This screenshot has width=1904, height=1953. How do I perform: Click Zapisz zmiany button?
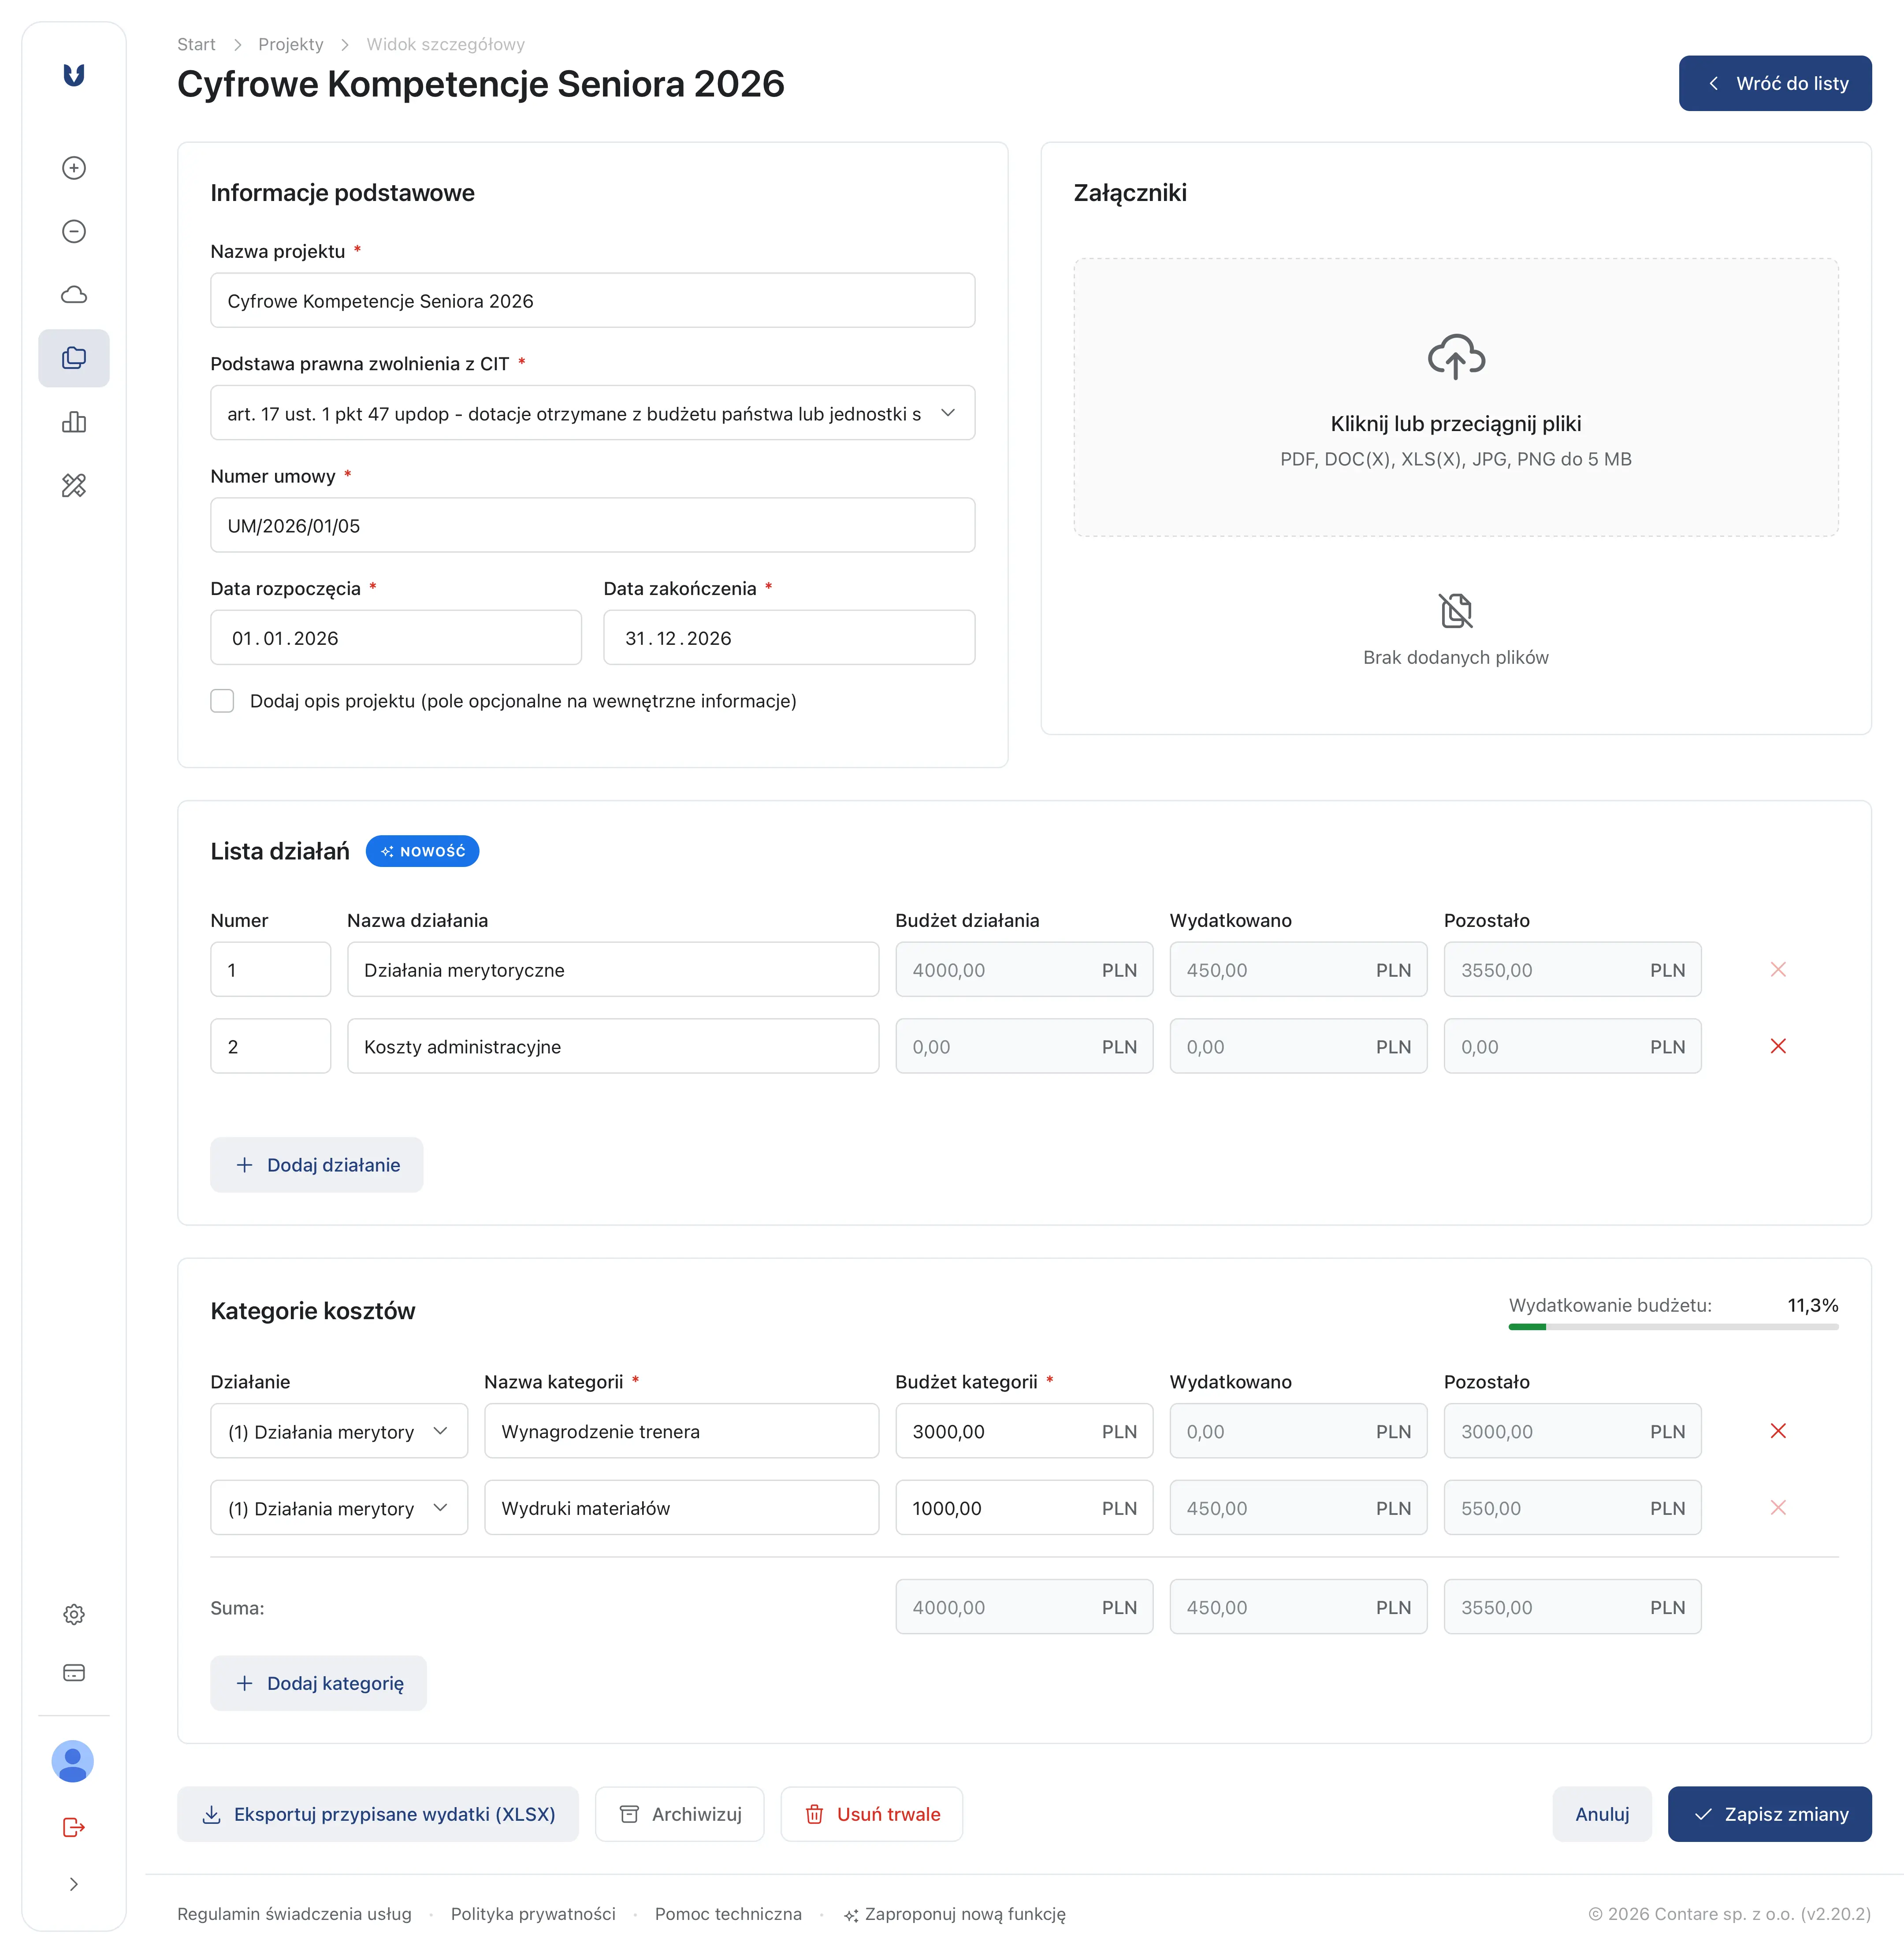pos(1769,1814)
